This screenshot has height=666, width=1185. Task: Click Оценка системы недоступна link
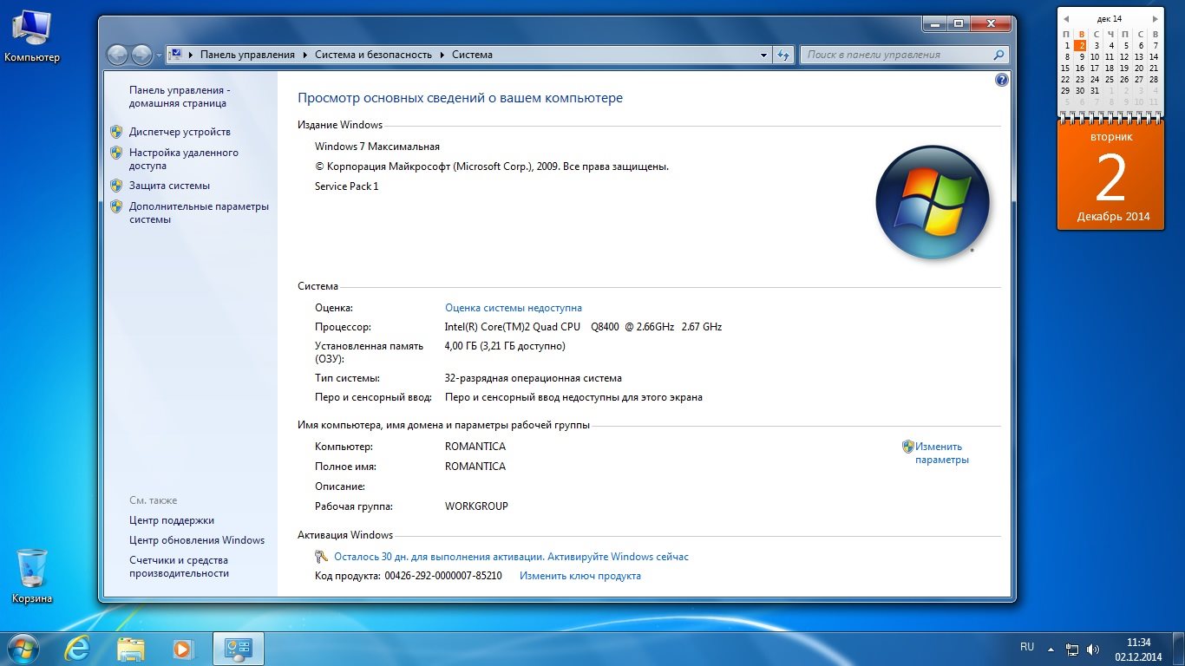tap(514, 308)
